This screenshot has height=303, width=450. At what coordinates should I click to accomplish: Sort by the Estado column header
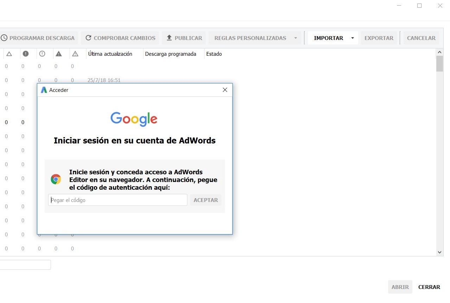tap(214, 54)
